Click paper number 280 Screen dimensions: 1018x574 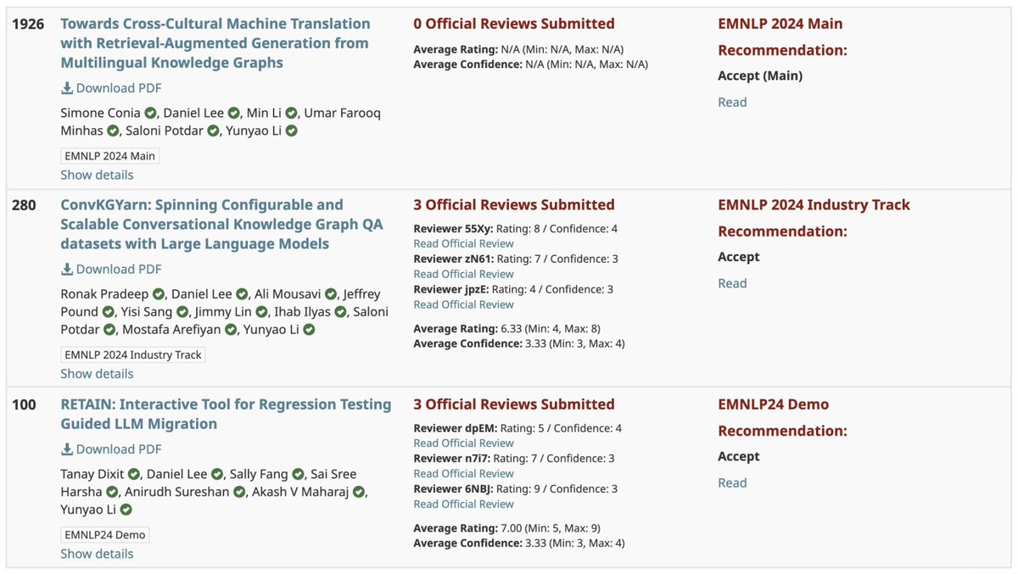[x=24, y=205]
